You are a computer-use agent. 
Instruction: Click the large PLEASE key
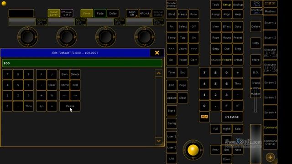coord(232,117)
